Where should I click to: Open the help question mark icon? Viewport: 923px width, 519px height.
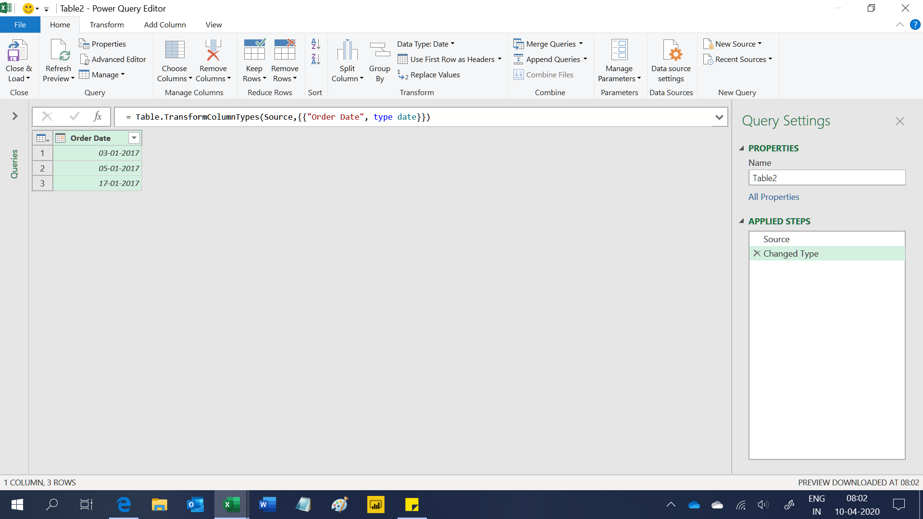(915, 25)
